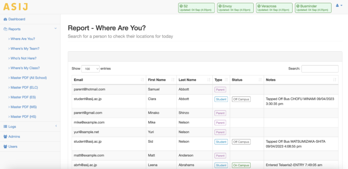348x169 pixels.
Task: Click the Envoy status check icon
Action: coord(220,6)
